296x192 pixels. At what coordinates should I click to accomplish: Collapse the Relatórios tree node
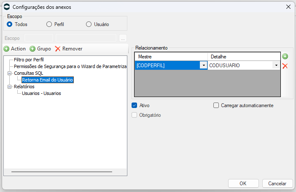click(x=9, y=87)
